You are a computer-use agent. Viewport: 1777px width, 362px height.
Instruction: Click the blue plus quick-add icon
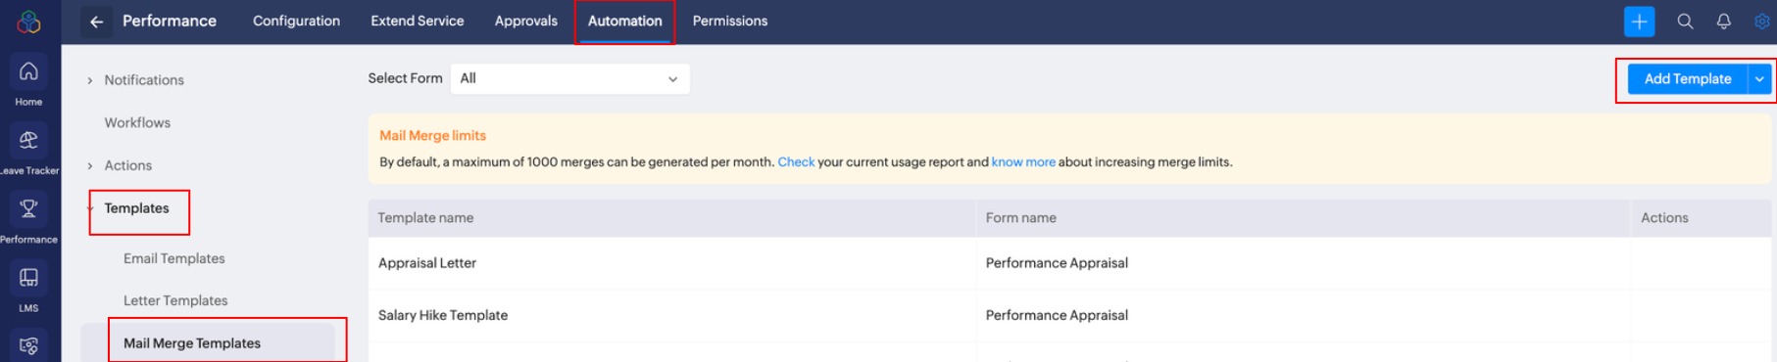[x=1639, y=22]
